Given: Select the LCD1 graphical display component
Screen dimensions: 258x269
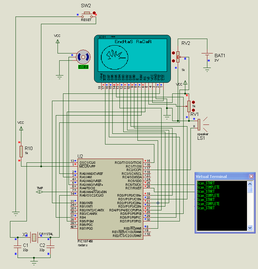Looking at the screenshot, I should click(132, 59).
